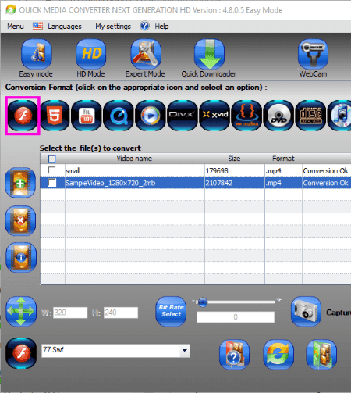351x393 pixels.
Task: Select the DivX format icon
Action: click(x=183, y=116)
